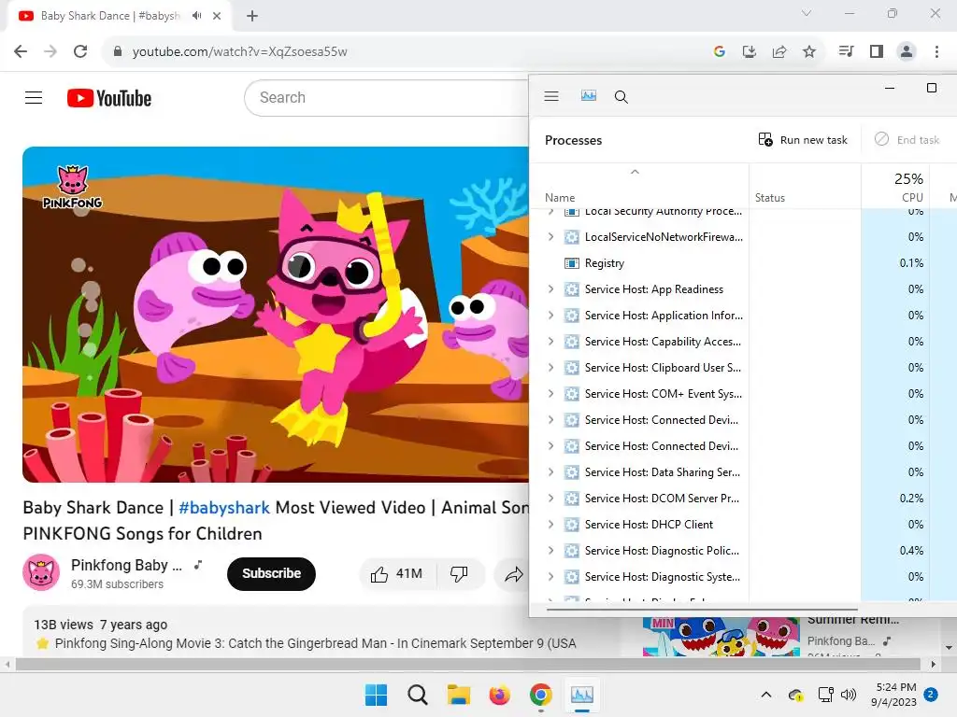Expand Service Host: DHCP Client

coord(551,525)
